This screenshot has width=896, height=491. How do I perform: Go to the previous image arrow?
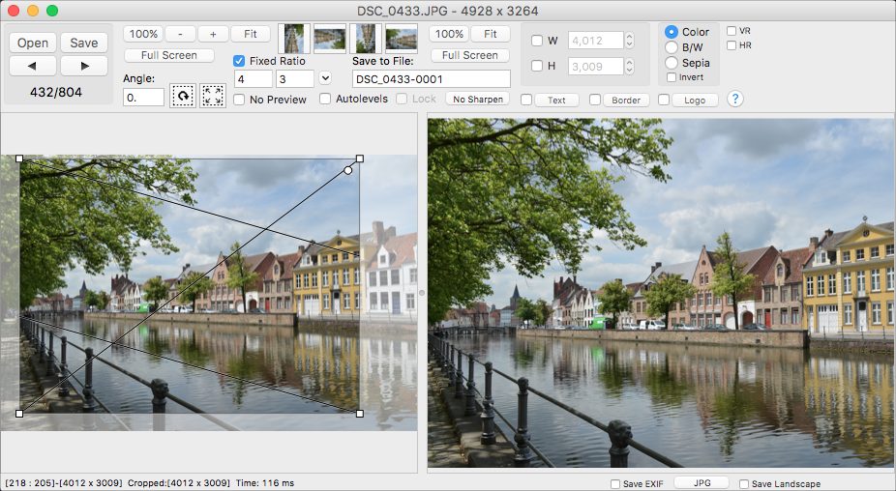click(x=33, y=67)
